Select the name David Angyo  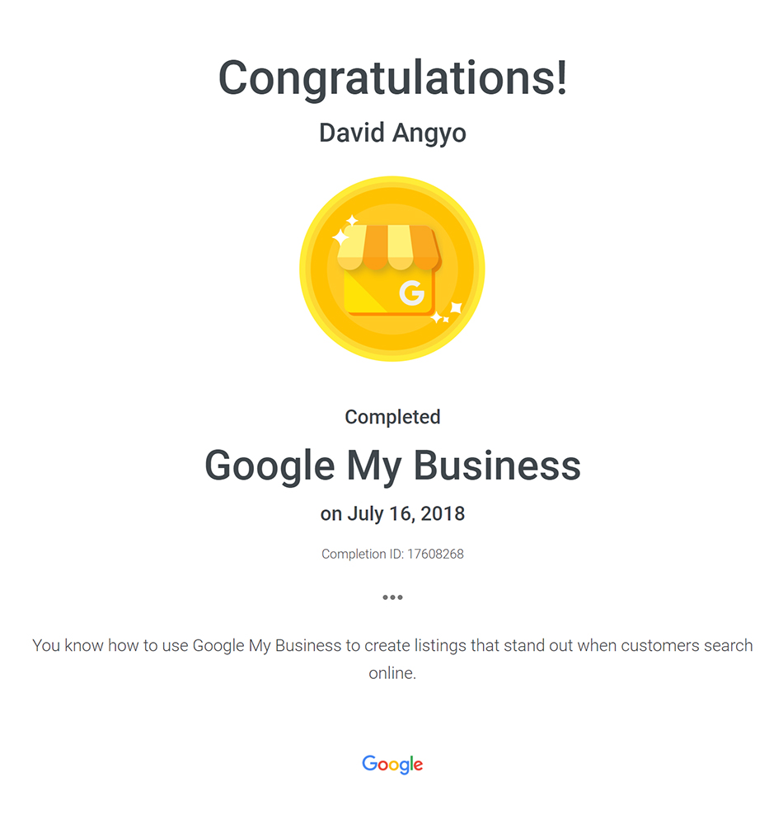pos(392,133)
